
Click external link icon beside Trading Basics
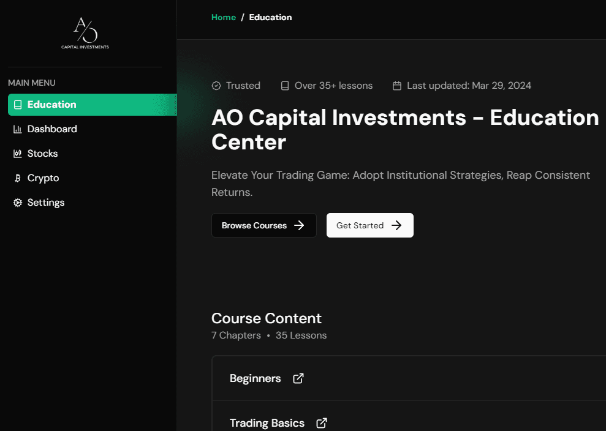[322, 423]
